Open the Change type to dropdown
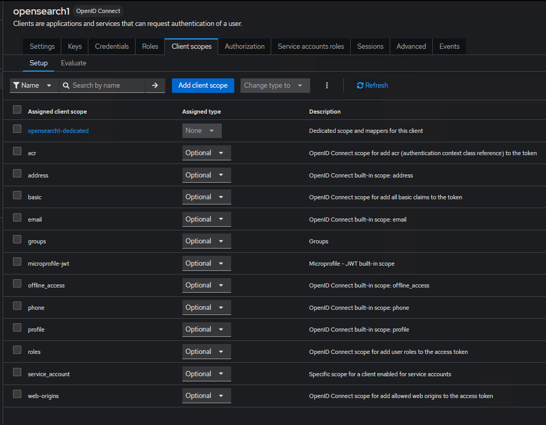546x425 pixels. (275, 86)
